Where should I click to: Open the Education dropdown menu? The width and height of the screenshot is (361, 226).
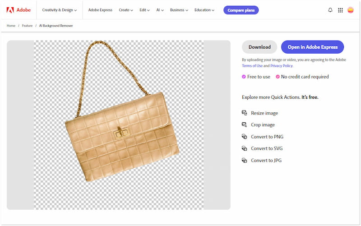(x=204, y=10)
